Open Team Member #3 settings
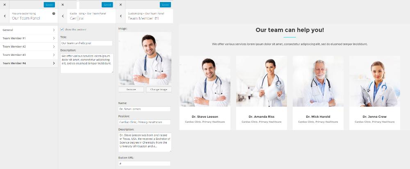Screen dimensions: 410x169 pyautogui.click(x=29, y=55)
